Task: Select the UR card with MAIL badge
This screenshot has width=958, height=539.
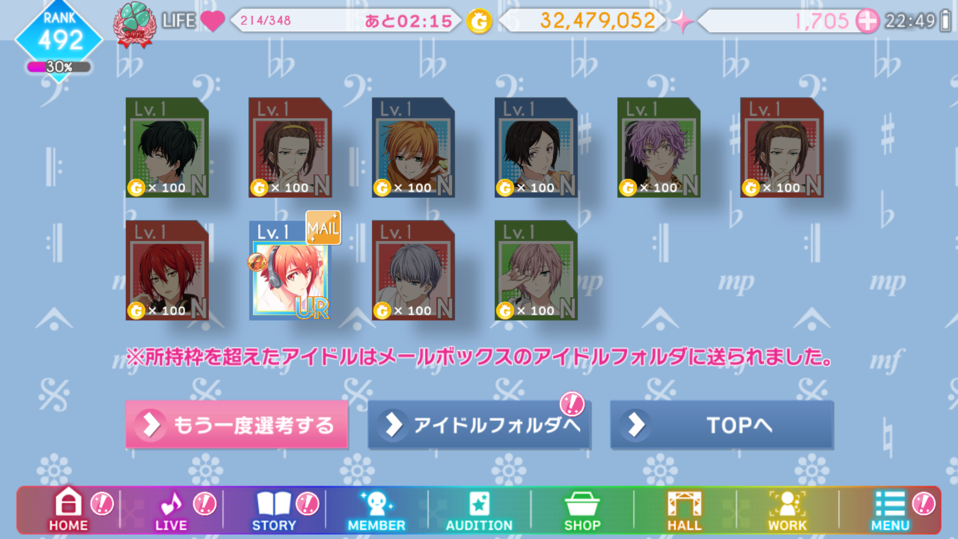Action: 291,270
